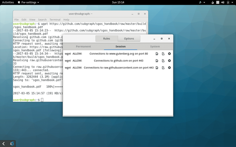Click the volume speaker icon
Viewport: 236px width, 147px height.
click(223, 2)
